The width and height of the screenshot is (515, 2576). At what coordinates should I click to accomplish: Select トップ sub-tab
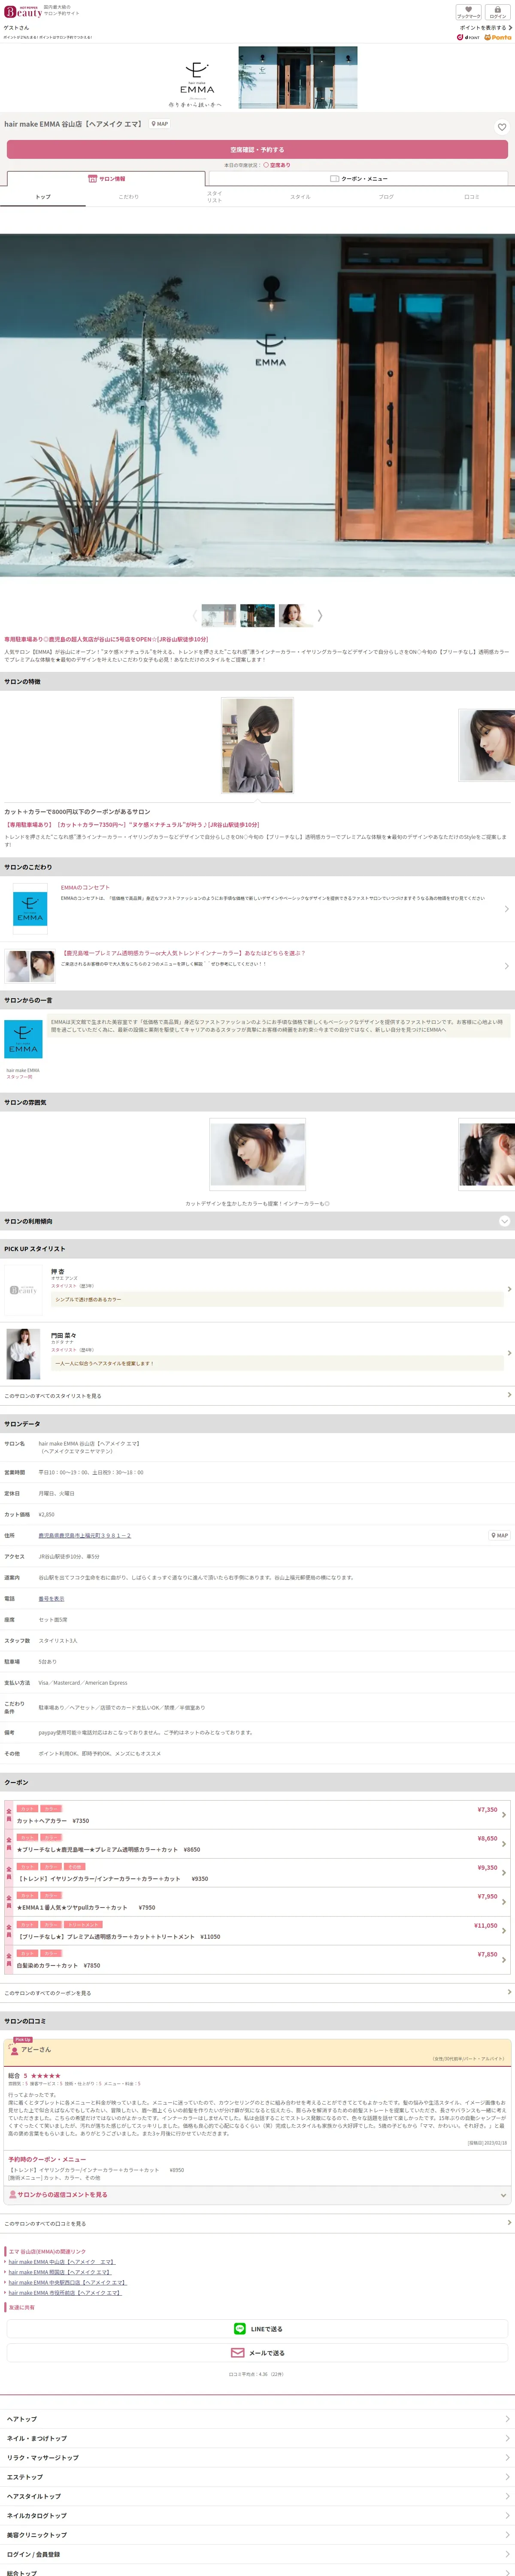[43, 197]
